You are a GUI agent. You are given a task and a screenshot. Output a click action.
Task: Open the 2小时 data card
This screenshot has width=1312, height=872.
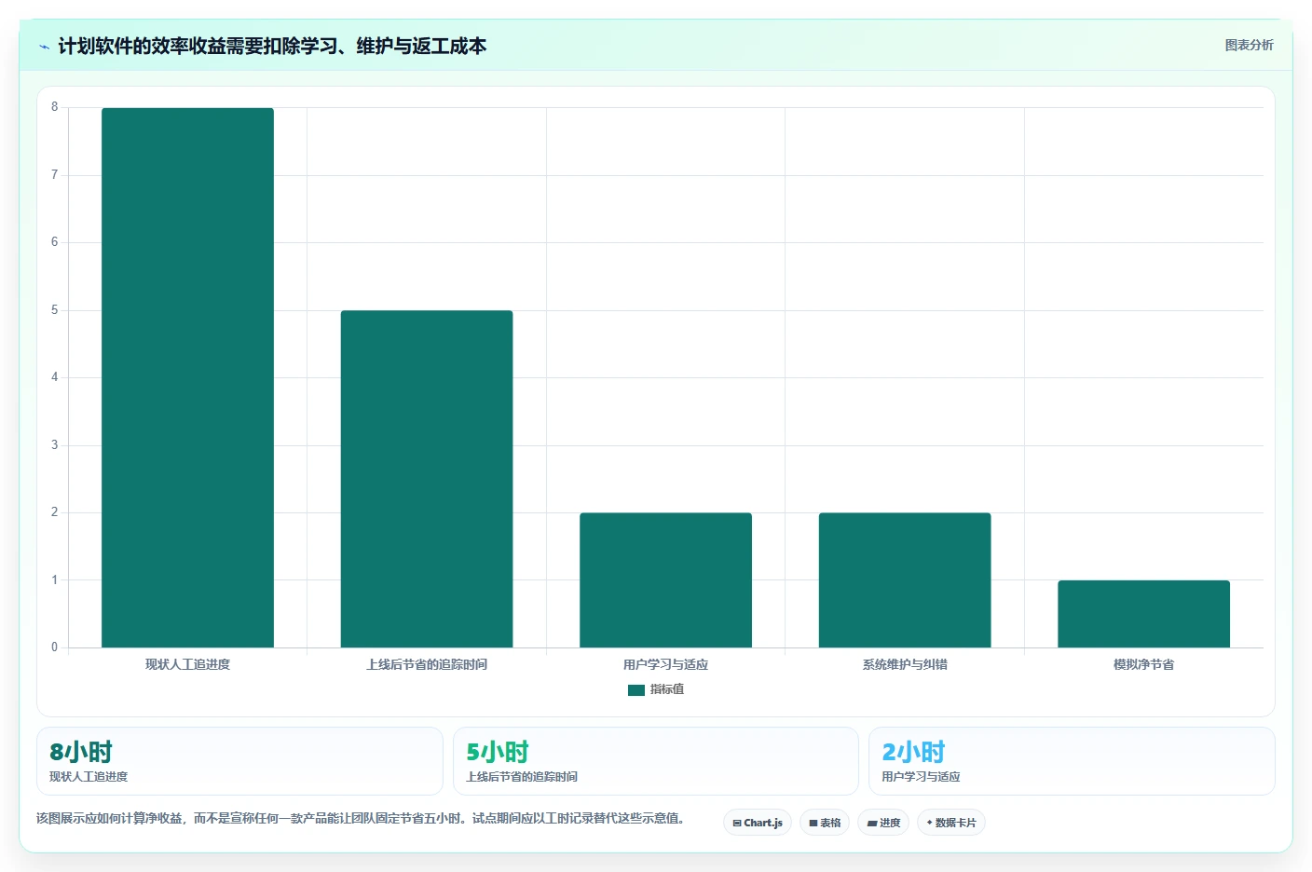coord(1072,761)
